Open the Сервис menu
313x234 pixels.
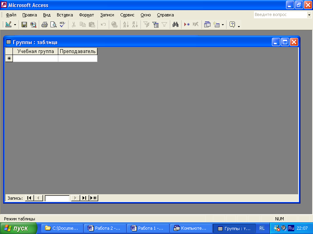(x=127, y=15)
